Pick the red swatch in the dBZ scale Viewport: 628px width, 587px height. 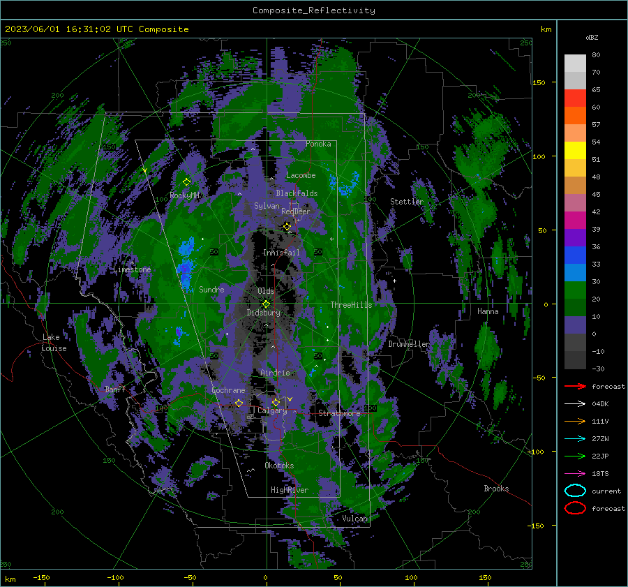[x=575, y=98]
